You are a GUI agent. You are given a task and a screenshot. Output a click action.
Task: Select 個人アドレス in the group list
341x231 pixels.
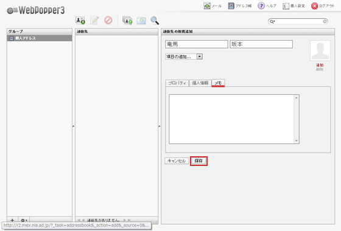40,38
